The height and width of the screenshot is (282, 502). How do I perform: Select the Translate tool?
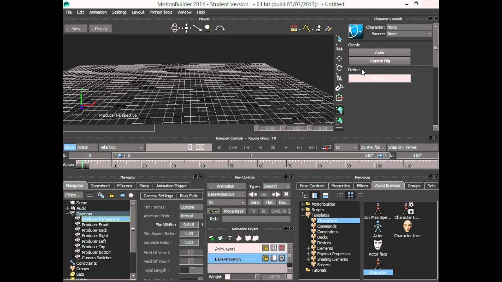click(339, 58)
